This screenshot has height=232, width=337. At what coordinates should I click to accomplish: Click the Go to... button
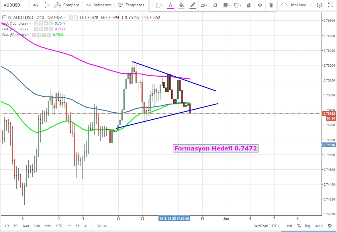[103, 226]
